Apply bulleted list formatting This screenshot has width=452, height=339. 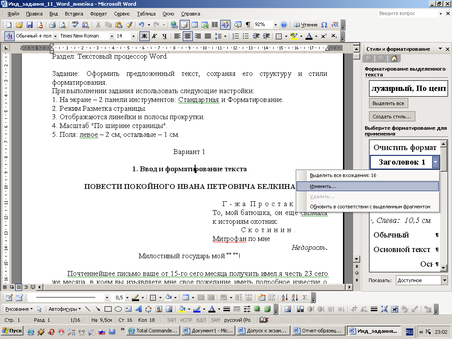click(245, 36)
